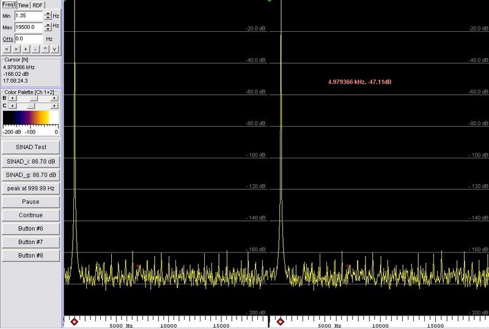Click Button #8

(31, 256)
